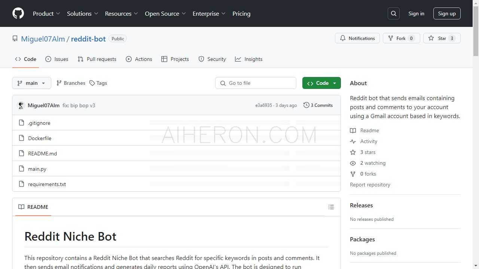The height and width of the screenshot is (269, 479).
Task: Click the bell icon on Notifications
Action: tap(343, 38)
